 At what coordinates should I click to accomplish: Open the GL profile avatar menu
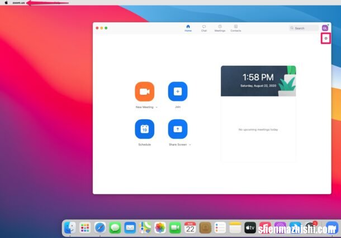[x=325, y=28]
